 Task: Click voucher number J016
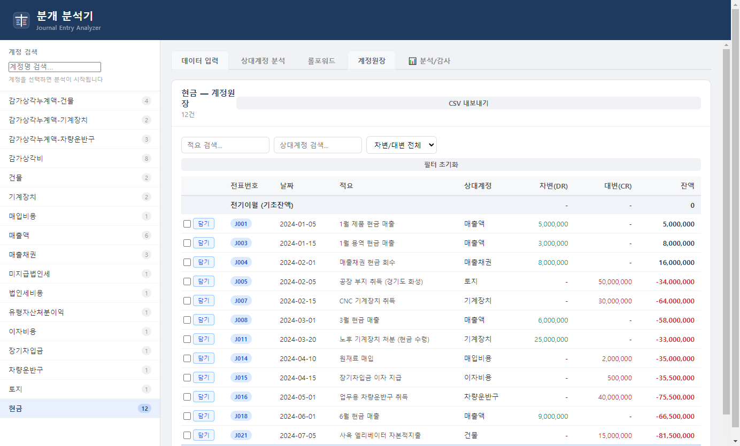241,397
